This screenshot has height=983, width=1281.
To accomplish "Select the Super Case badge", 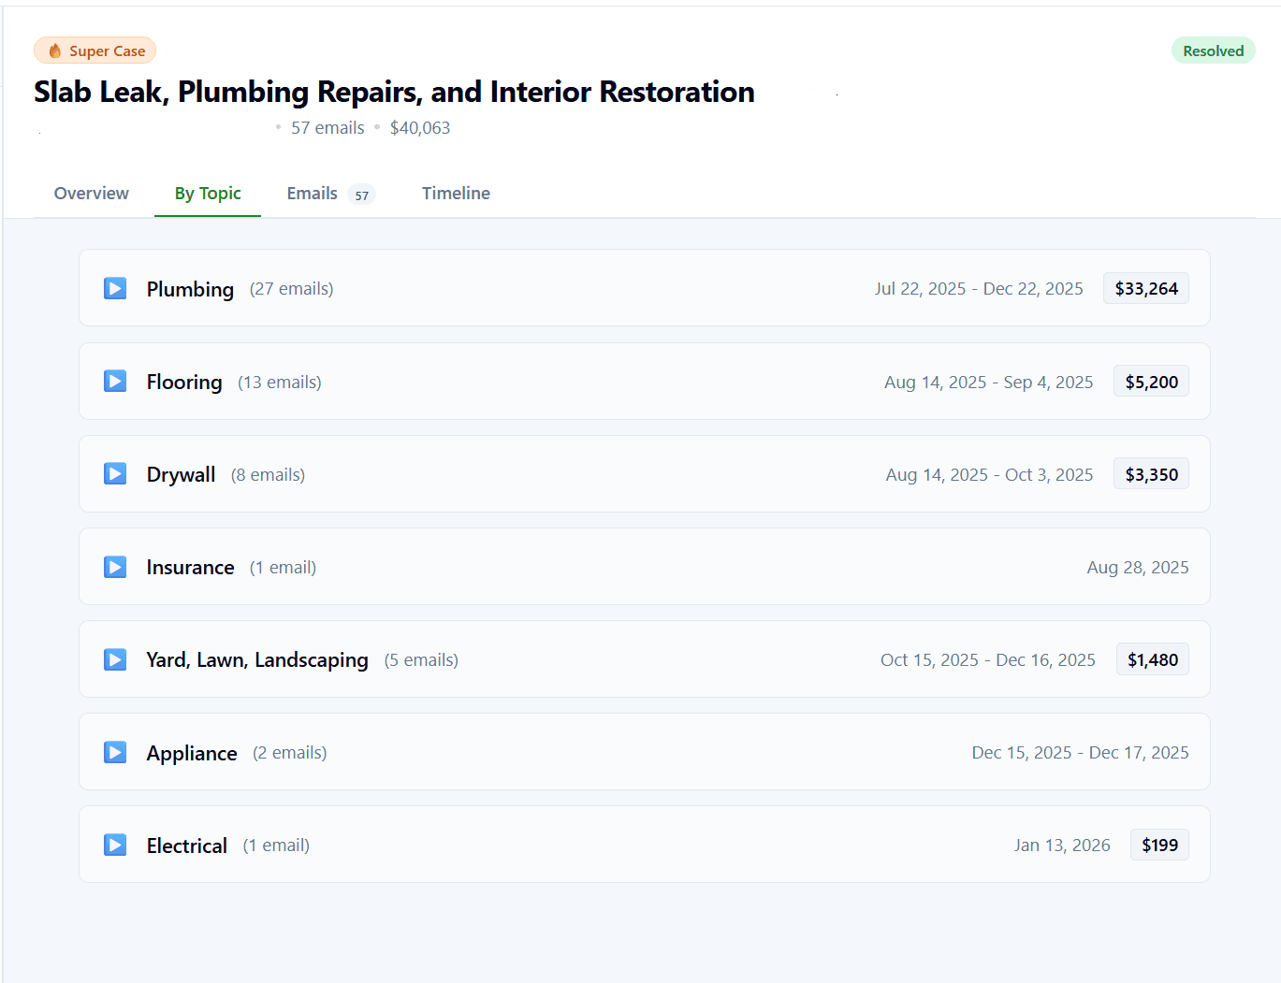I will tap(95, 50).
